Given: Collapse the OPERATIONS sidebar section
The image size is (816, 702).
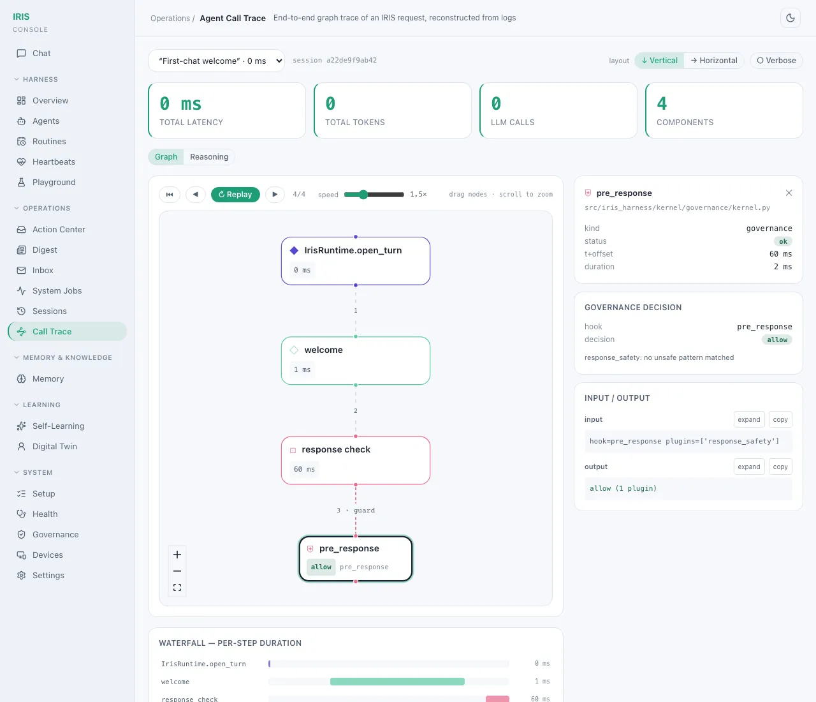Looking at the screenshot, I should tap(42, 209).
